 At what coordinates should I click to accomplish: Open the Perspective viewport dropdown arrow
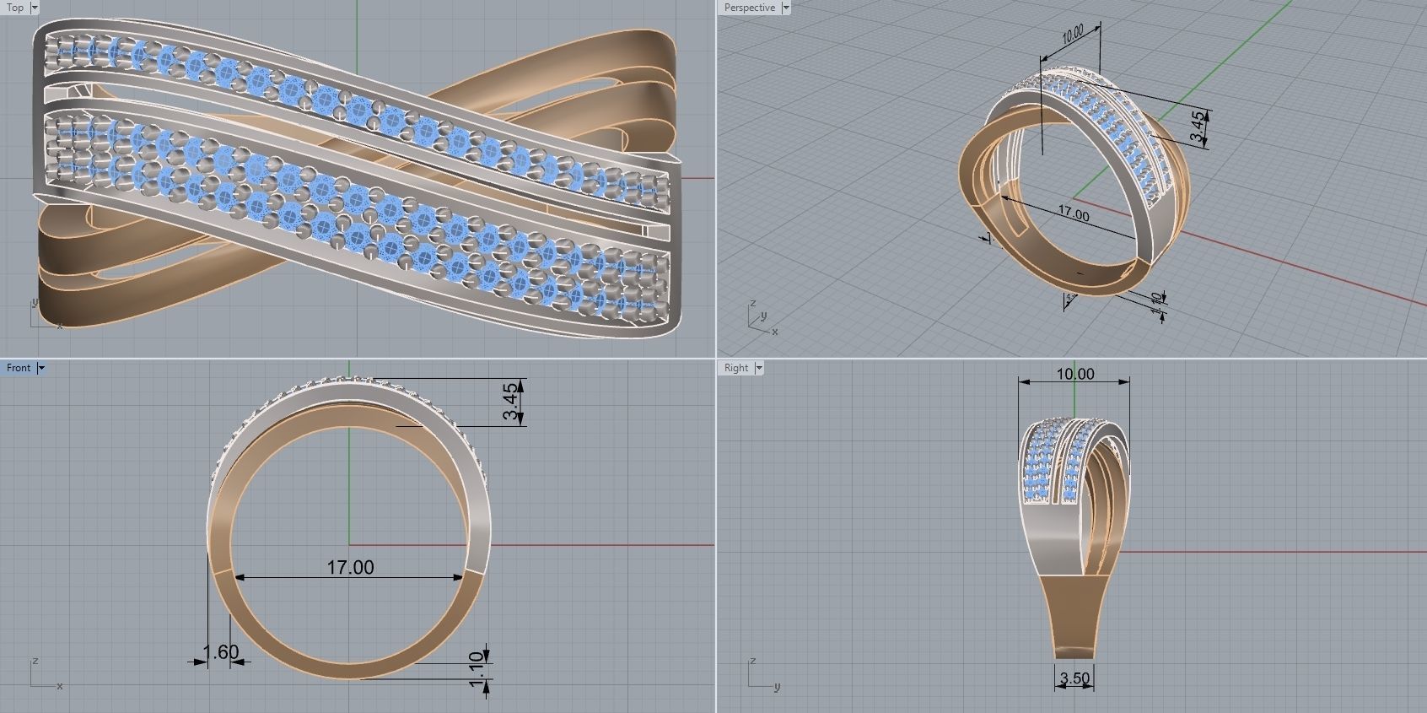click(785, 8)
